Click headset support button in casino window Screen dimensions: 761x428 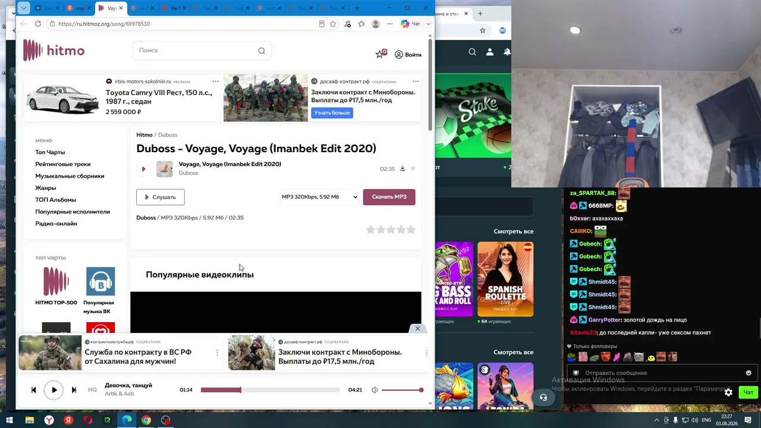543,398
